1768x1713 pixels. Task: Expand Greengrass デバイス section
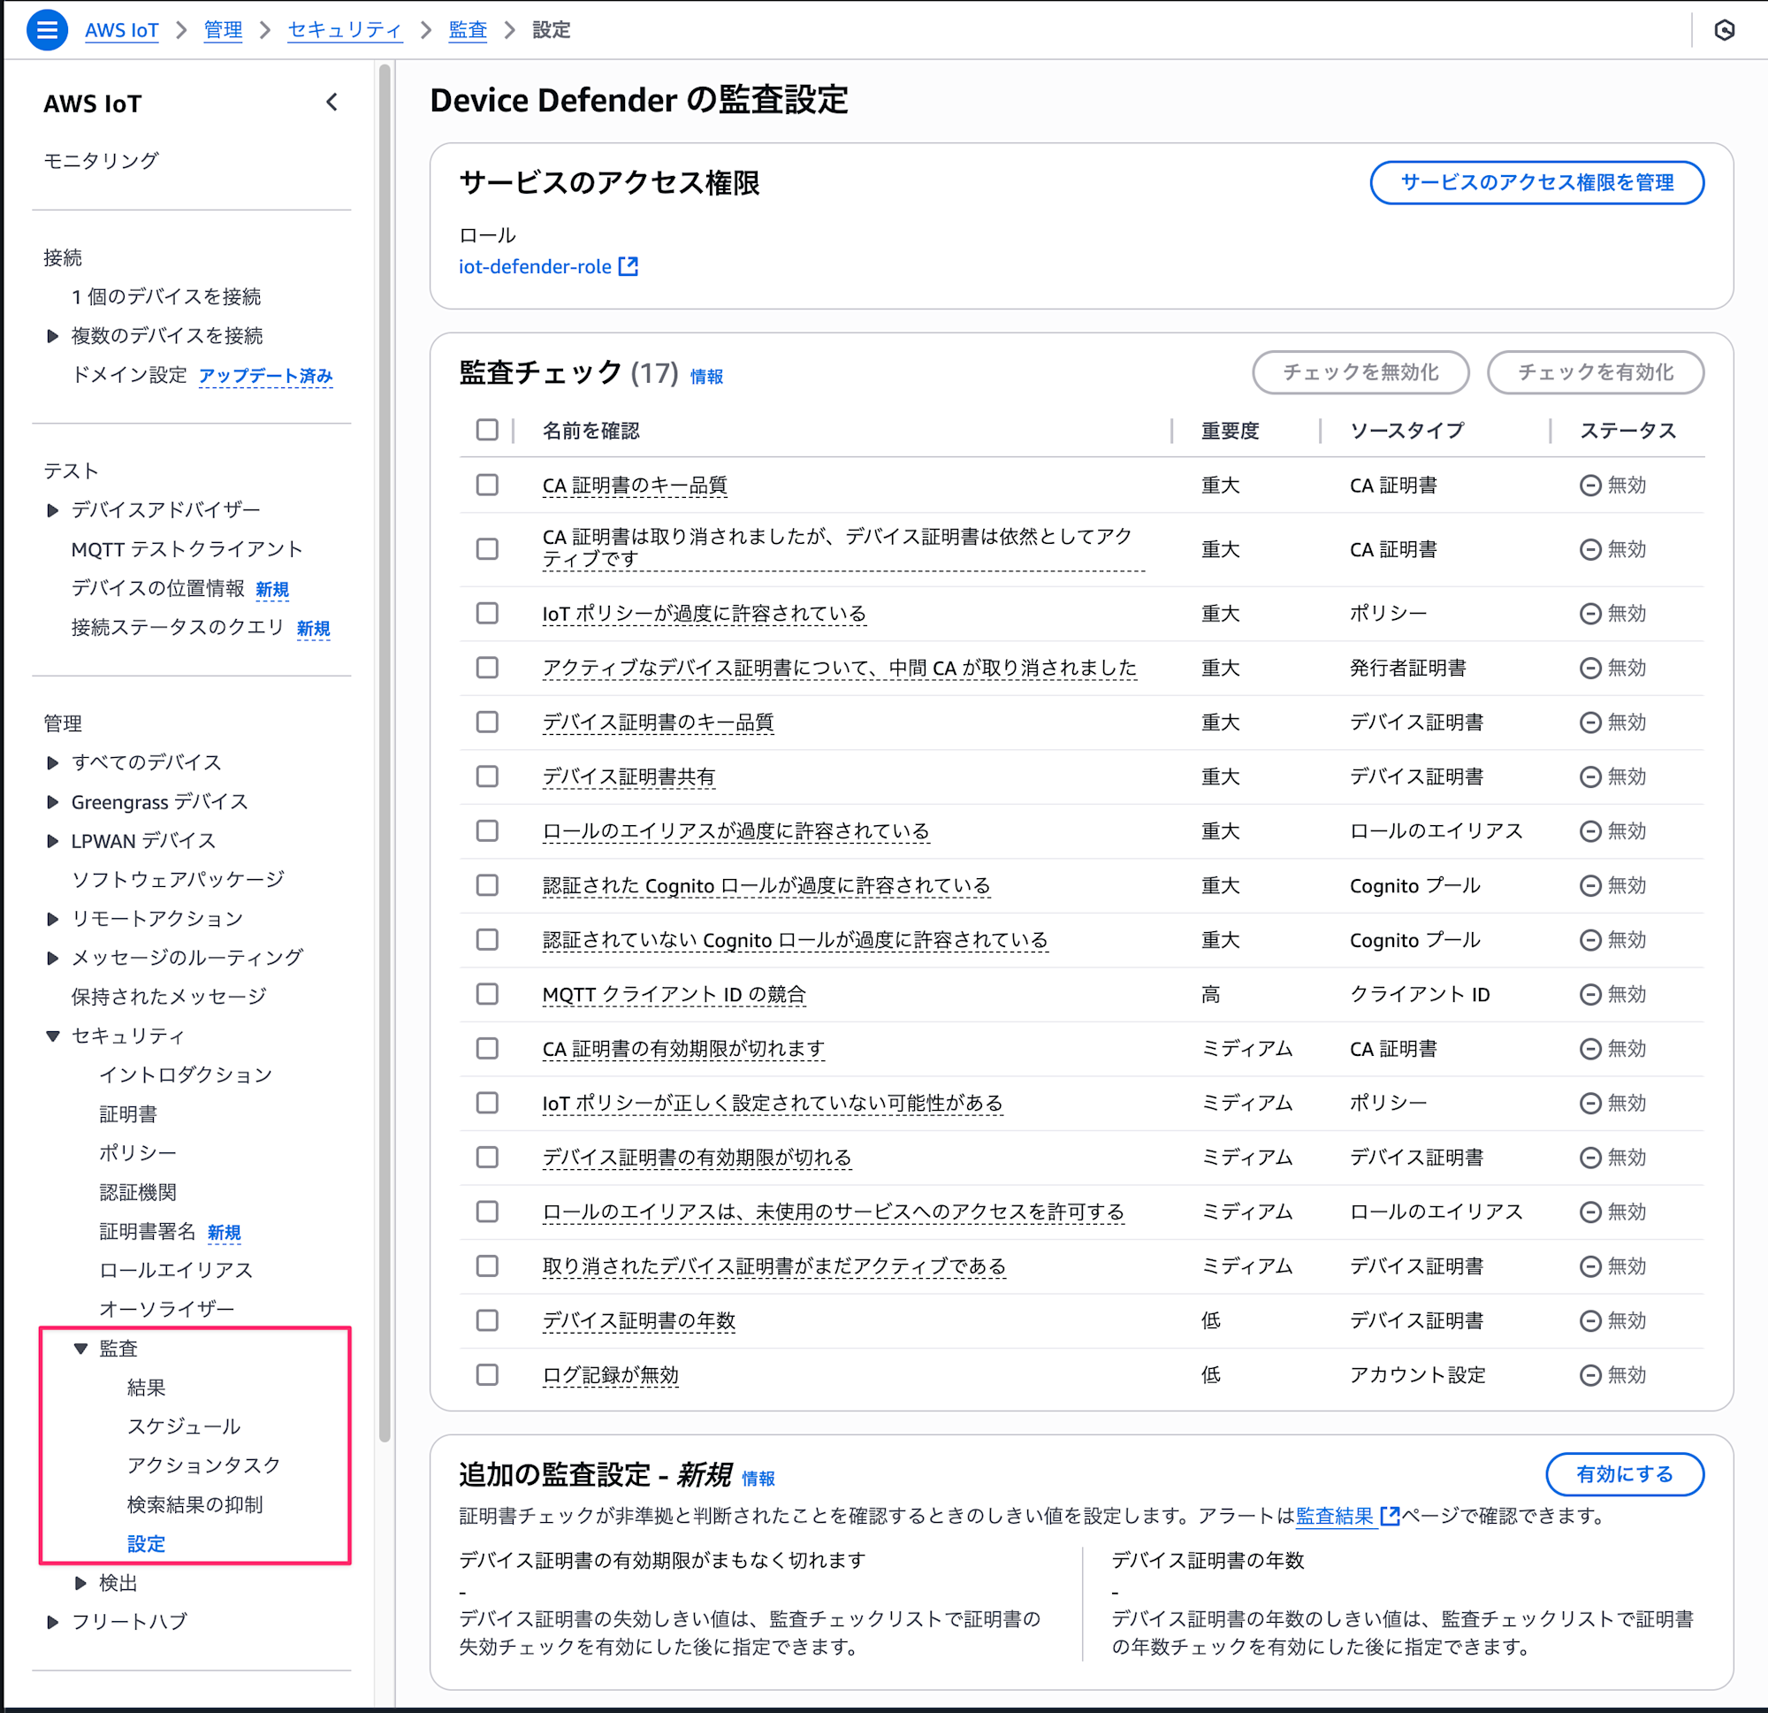(x=52, y=801)
